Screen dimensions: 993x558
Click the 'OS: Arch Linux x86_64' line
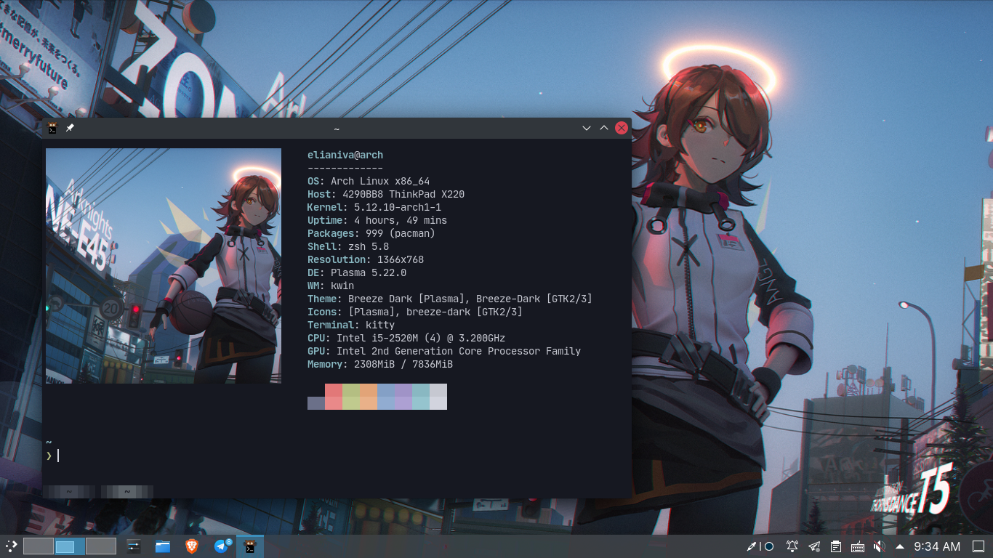click(x=369, y=181)
